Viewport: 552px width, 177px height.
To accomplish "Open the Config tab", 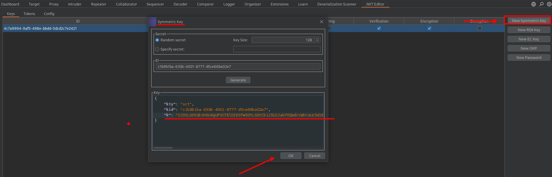I will click(x=49, y=14).
